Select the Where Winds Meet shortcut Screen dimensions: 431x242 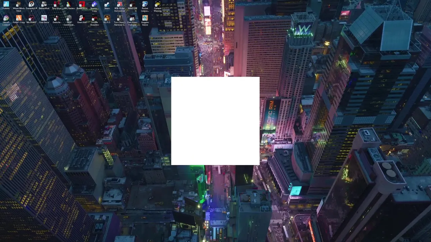[x=19, y=7]
